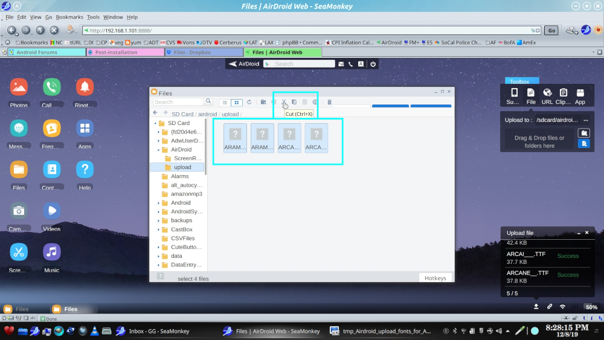Click the Paste icon in Files toolbar

click(304, 102)
